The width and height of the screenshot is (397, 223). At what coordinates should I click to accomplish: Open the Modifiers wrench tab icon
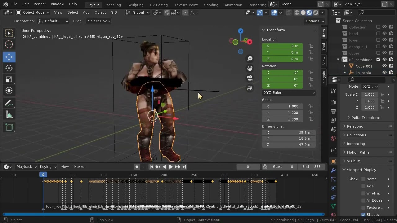(333, 170)
